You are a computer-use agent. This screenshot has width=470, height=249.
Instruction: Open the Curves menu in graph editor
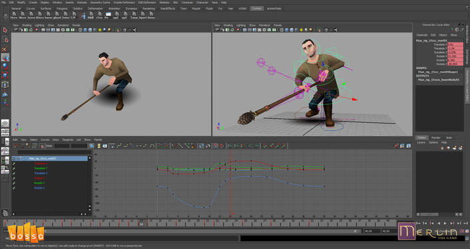click(45, 139)
